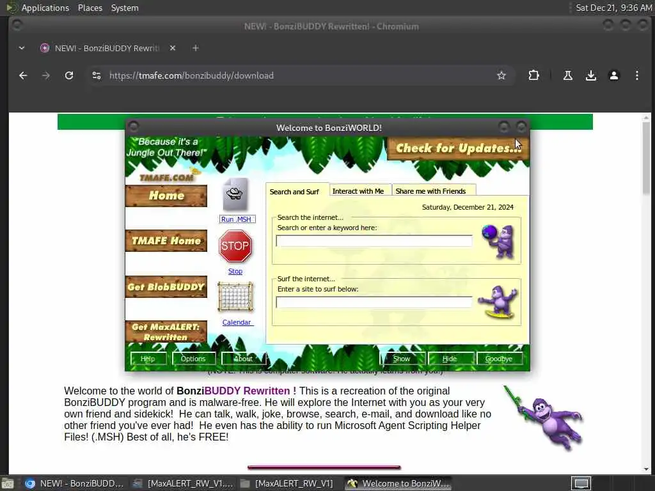This screenshot has height=491, width=655.
Task: Switch to Share me with Friends tab
Action: pyautogui.click(x=430, y=191)
